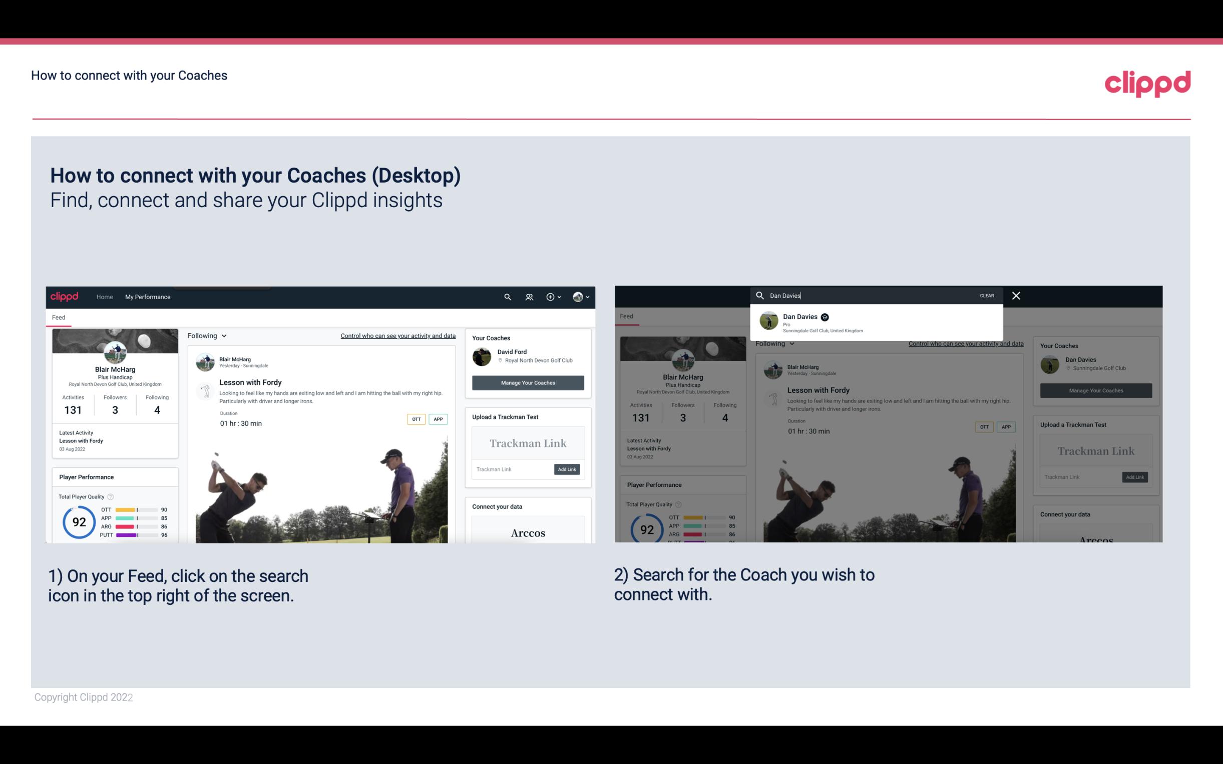Screen dimensions: 1223x764
Task: Click the Arccos data connection expander
Action: (x=527, y=532)
